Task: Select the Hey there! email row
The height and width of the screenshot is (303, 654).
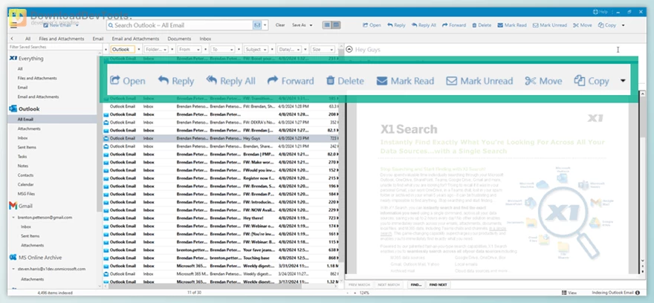Action: [x=221, y=218]
